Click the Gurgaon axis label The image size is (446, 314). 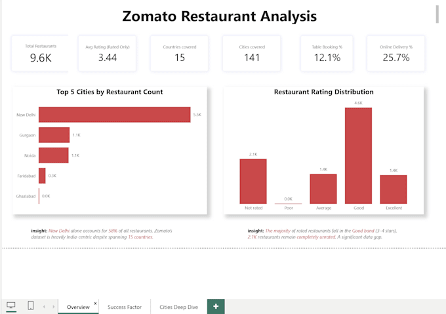coord(28,135)
